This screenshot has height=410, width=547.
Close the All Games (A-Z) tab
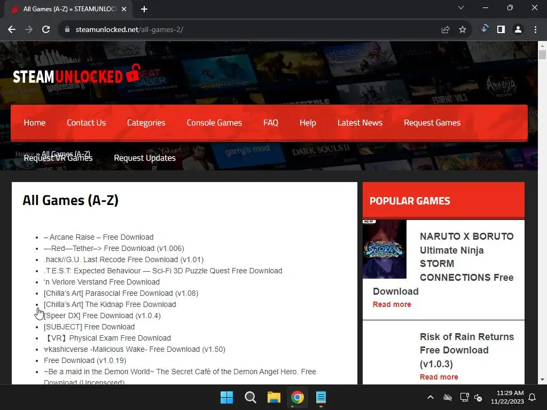tap(124, 9)
